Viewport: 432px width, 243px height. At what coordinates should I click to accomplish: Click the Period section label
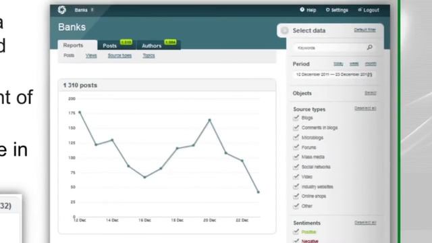pyautogui.click(x=301, y=64)
